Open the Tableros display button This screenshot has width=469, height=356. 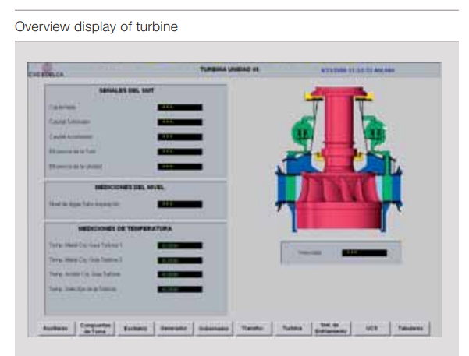410,329
